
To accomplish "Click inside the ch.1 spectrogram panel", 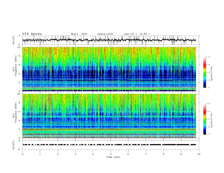I will 109,69.
